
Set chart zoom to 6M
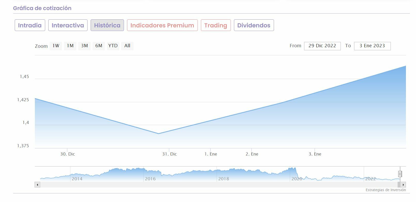pos(99,46)
